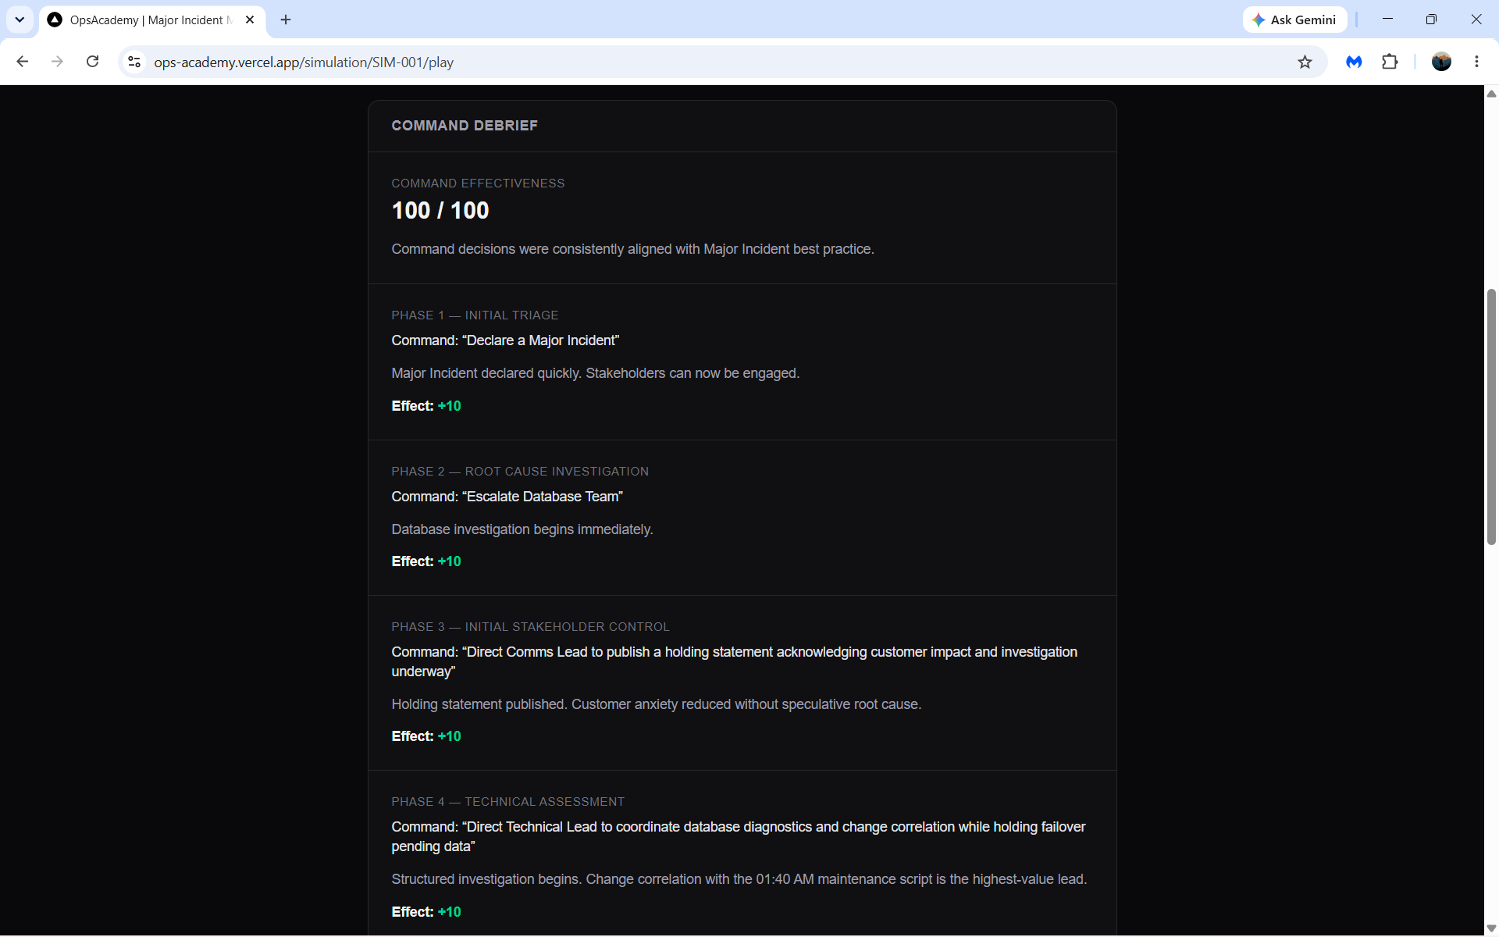Click "Structured investigation begins" description

click(739, 879)
